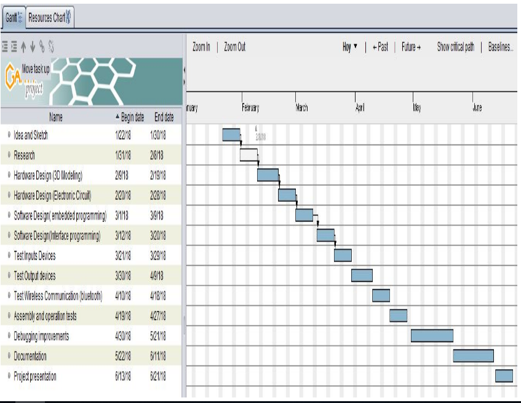Toggle Show critical path

click(455, 47)
